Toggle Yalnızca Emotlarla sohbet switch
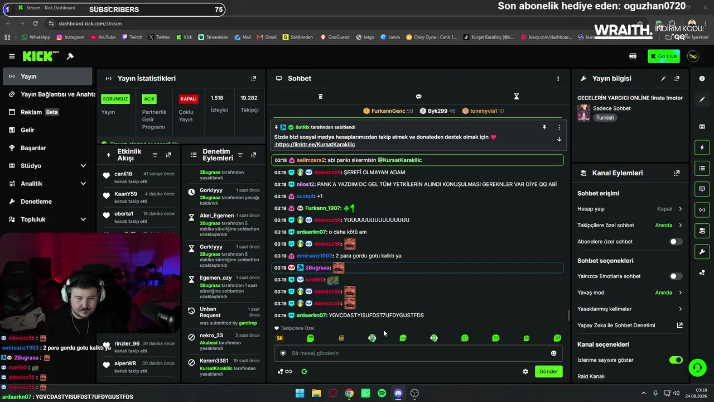This screenshot has height=402, width=714. tap(676, 276)
